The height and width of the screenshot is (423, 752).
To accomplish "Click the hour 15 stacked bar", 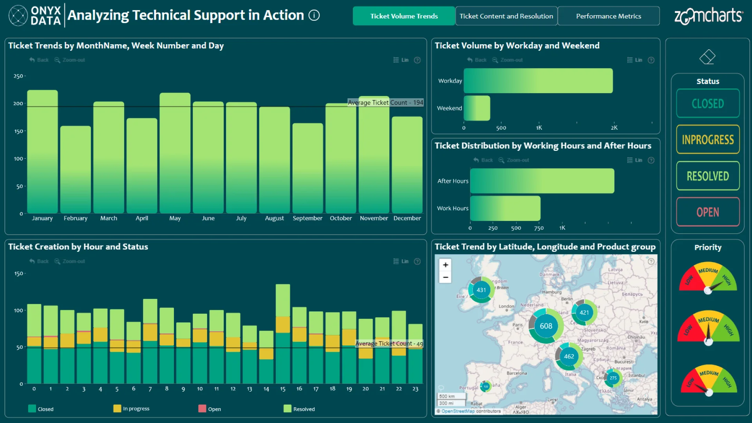I will (x=283, y=334).
